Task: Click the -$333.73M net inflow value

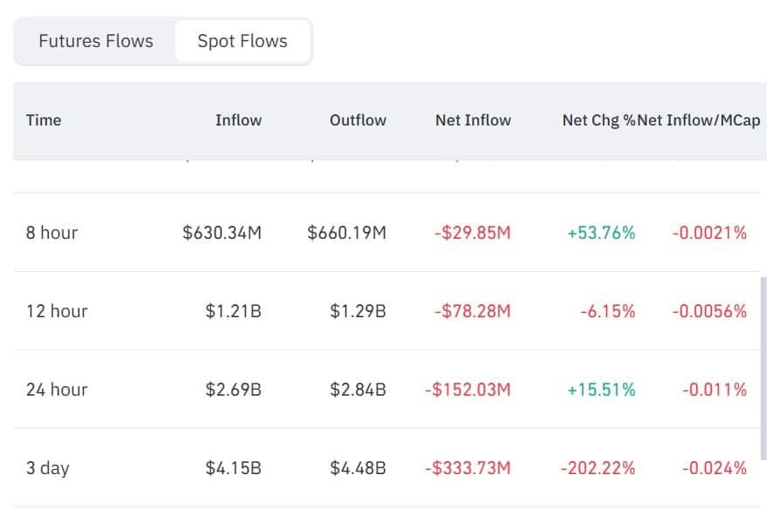Action: pyautogui.click(x=468, y=468)
